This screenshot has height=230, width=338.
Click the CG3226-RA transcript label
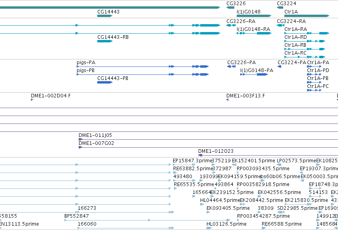241,21
